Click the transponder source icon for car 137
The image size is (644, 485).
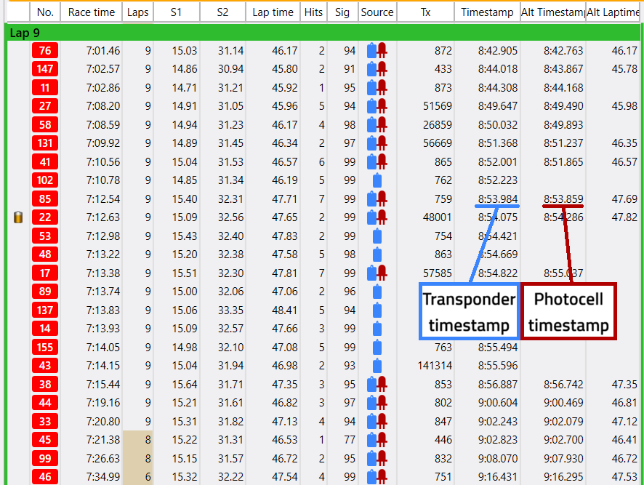[377, 310]
